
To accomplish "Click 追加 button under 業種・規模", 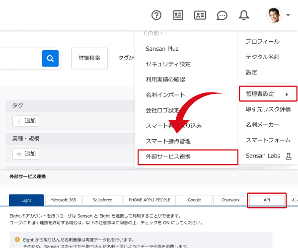I will [x=25, y=154].
